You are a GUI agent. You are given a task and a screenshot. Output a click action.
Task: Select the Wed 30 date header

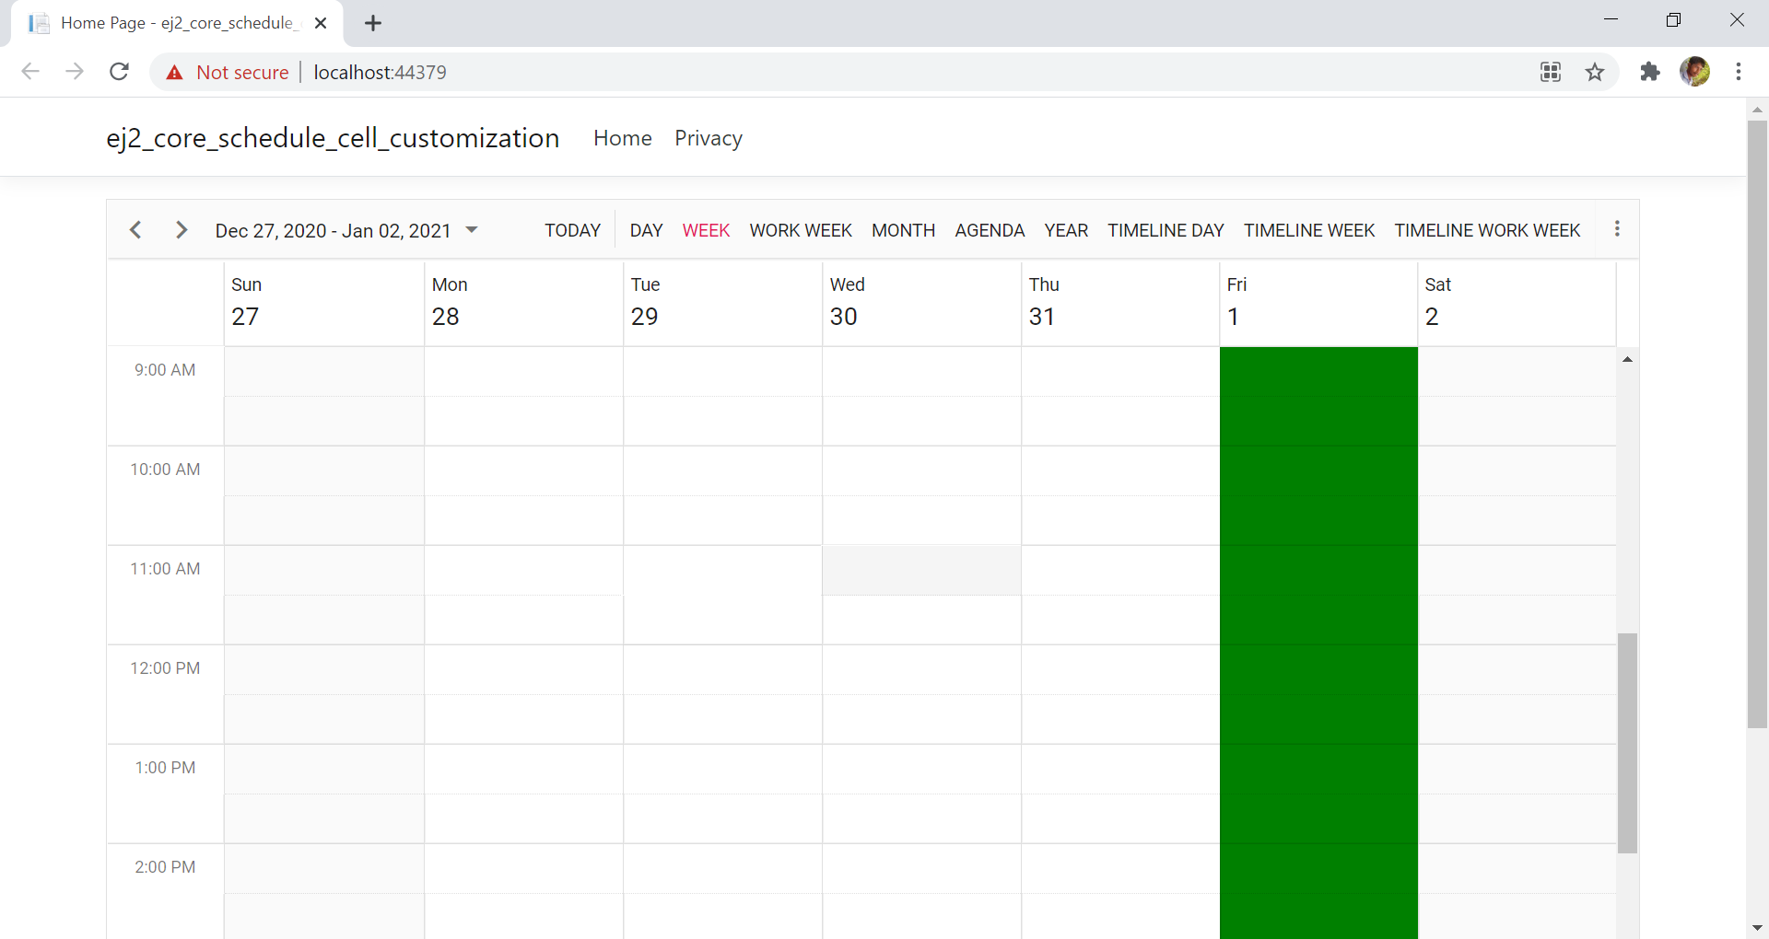pos(844,316)
